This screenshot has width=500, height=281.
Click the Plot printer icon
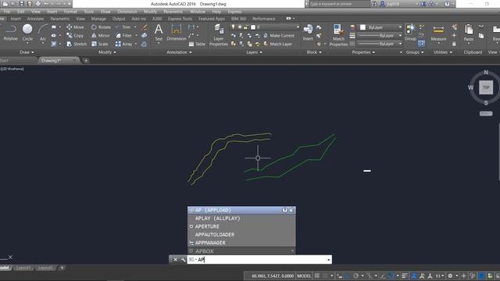point(38,4)
